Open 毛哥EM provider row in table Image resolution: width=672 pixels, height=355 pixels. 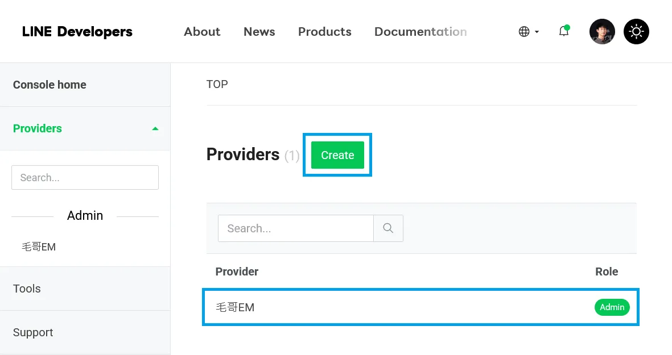click(x=421, y=307)
